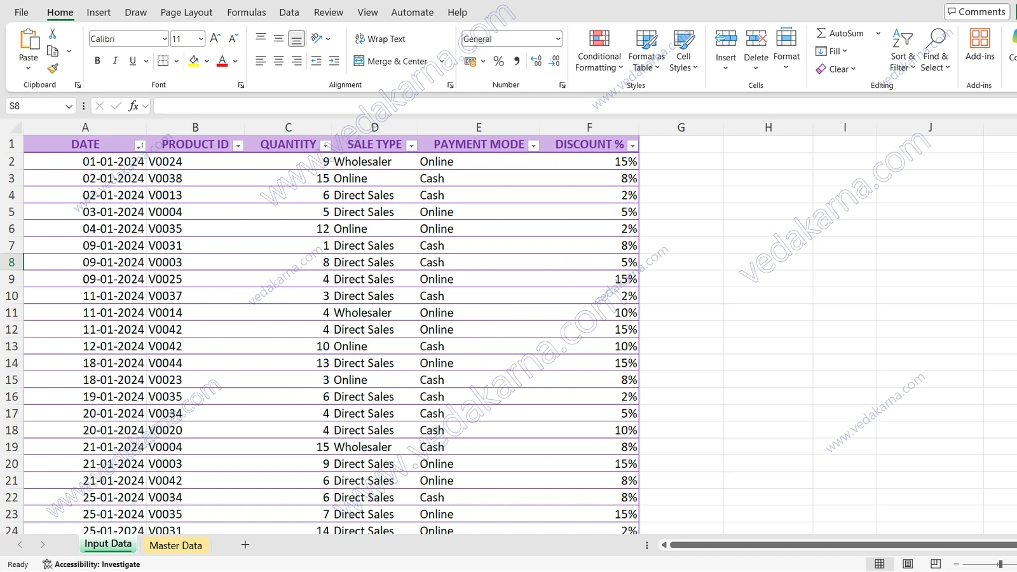
Task: Click inside the Name Box showing S8
Action: click(x=36, y=106)
